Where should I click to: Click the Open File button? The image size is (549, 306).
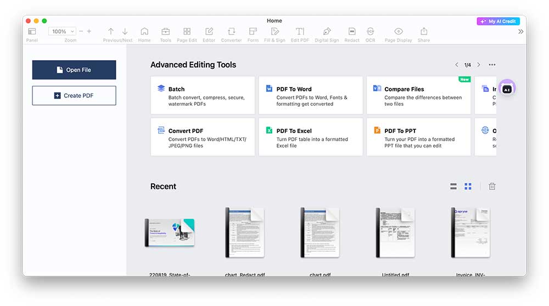click(74, 70)
